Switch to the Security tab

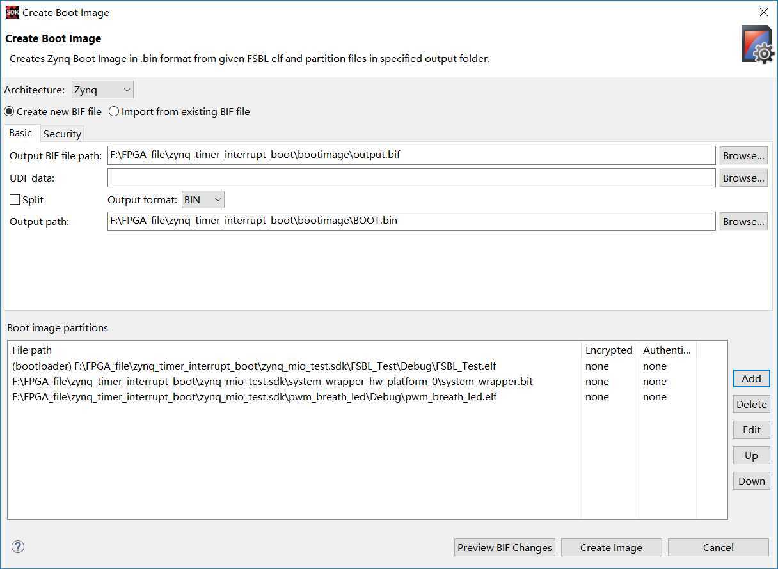62,134
